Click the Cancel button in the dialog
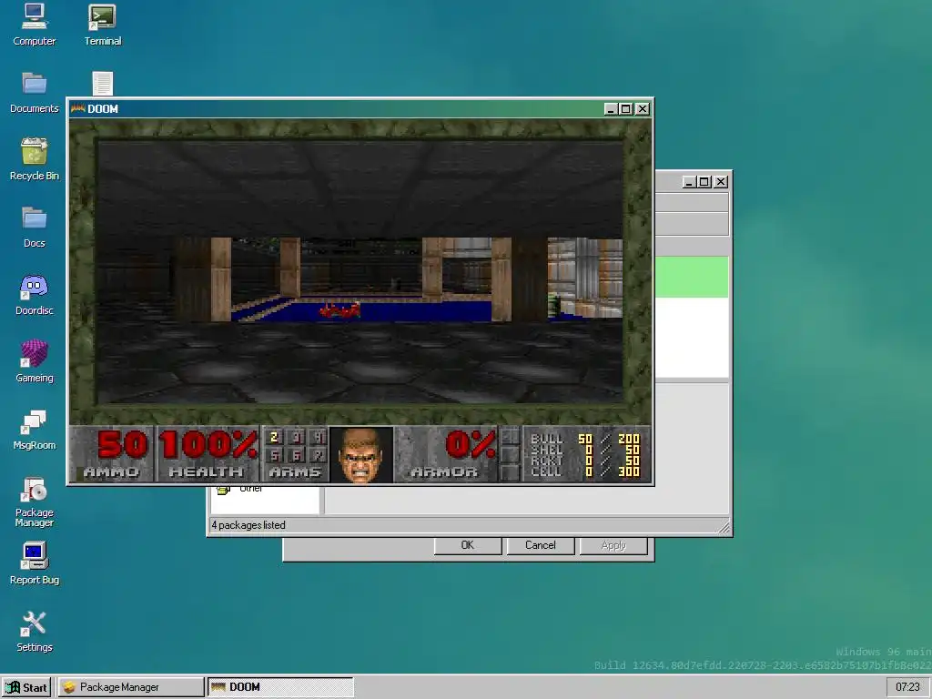Viewport: 932px width, 699px height. [541, 545]
